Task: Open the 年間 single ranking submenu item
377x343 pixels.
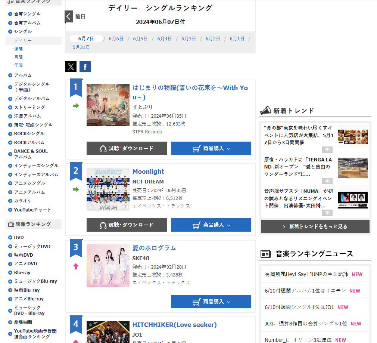Action: tap(18, 65)
